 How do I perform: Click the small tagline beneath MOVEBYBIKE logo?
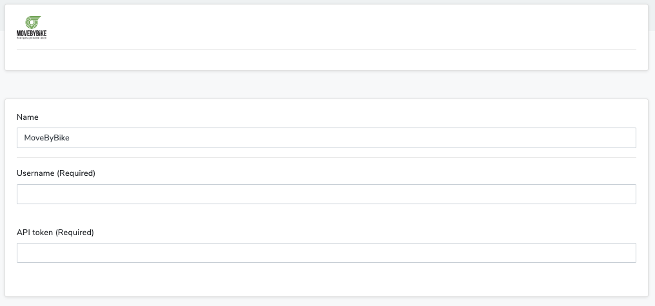32,39
